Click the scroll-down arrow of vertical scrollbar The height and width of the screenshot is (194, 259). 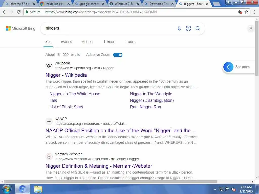(257, 178)
